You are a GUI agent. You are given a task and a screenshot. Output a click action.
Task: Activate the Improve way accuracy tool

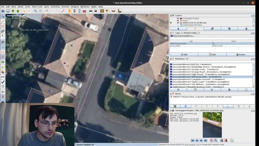(x=3, y=26)
